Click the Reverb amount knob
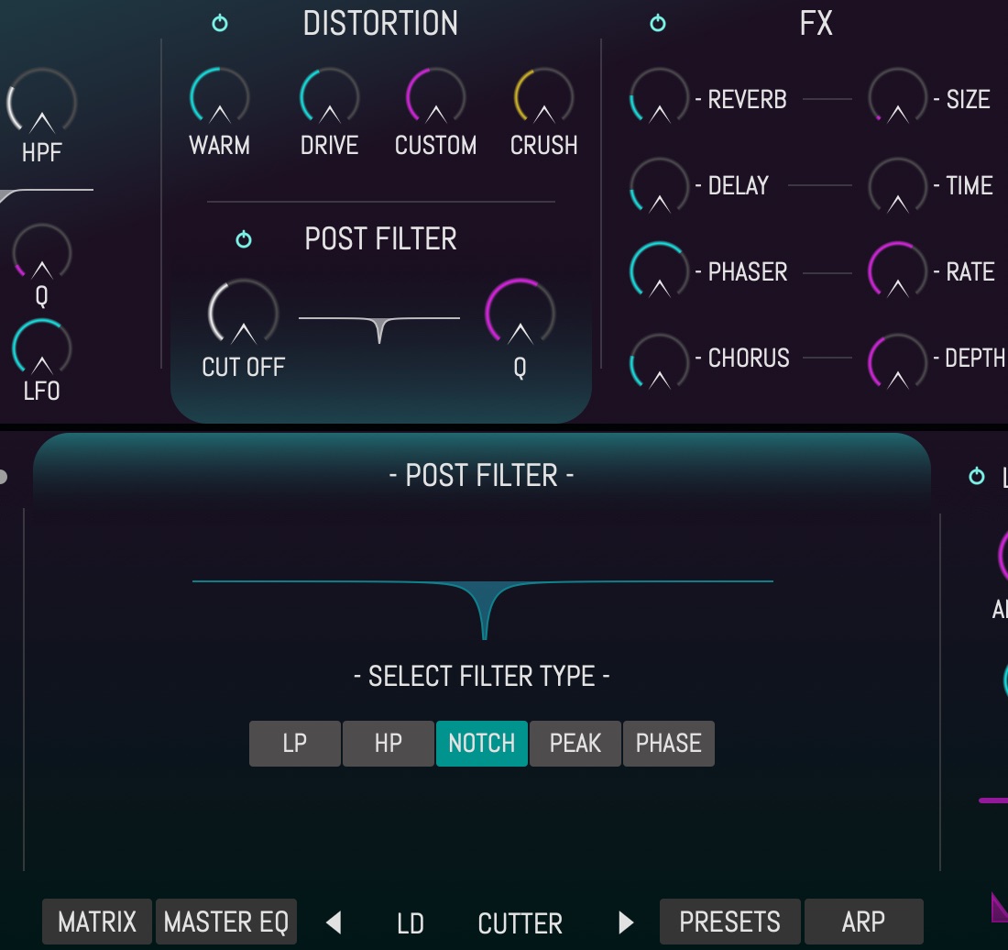Image resolution: width=1008 pixels, height=950 pixels. (x=659, y=98)
